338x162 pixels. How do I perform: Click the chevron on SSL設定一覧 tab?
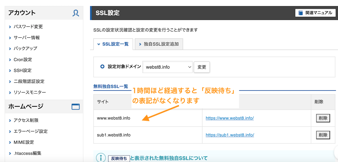(98, 44)
